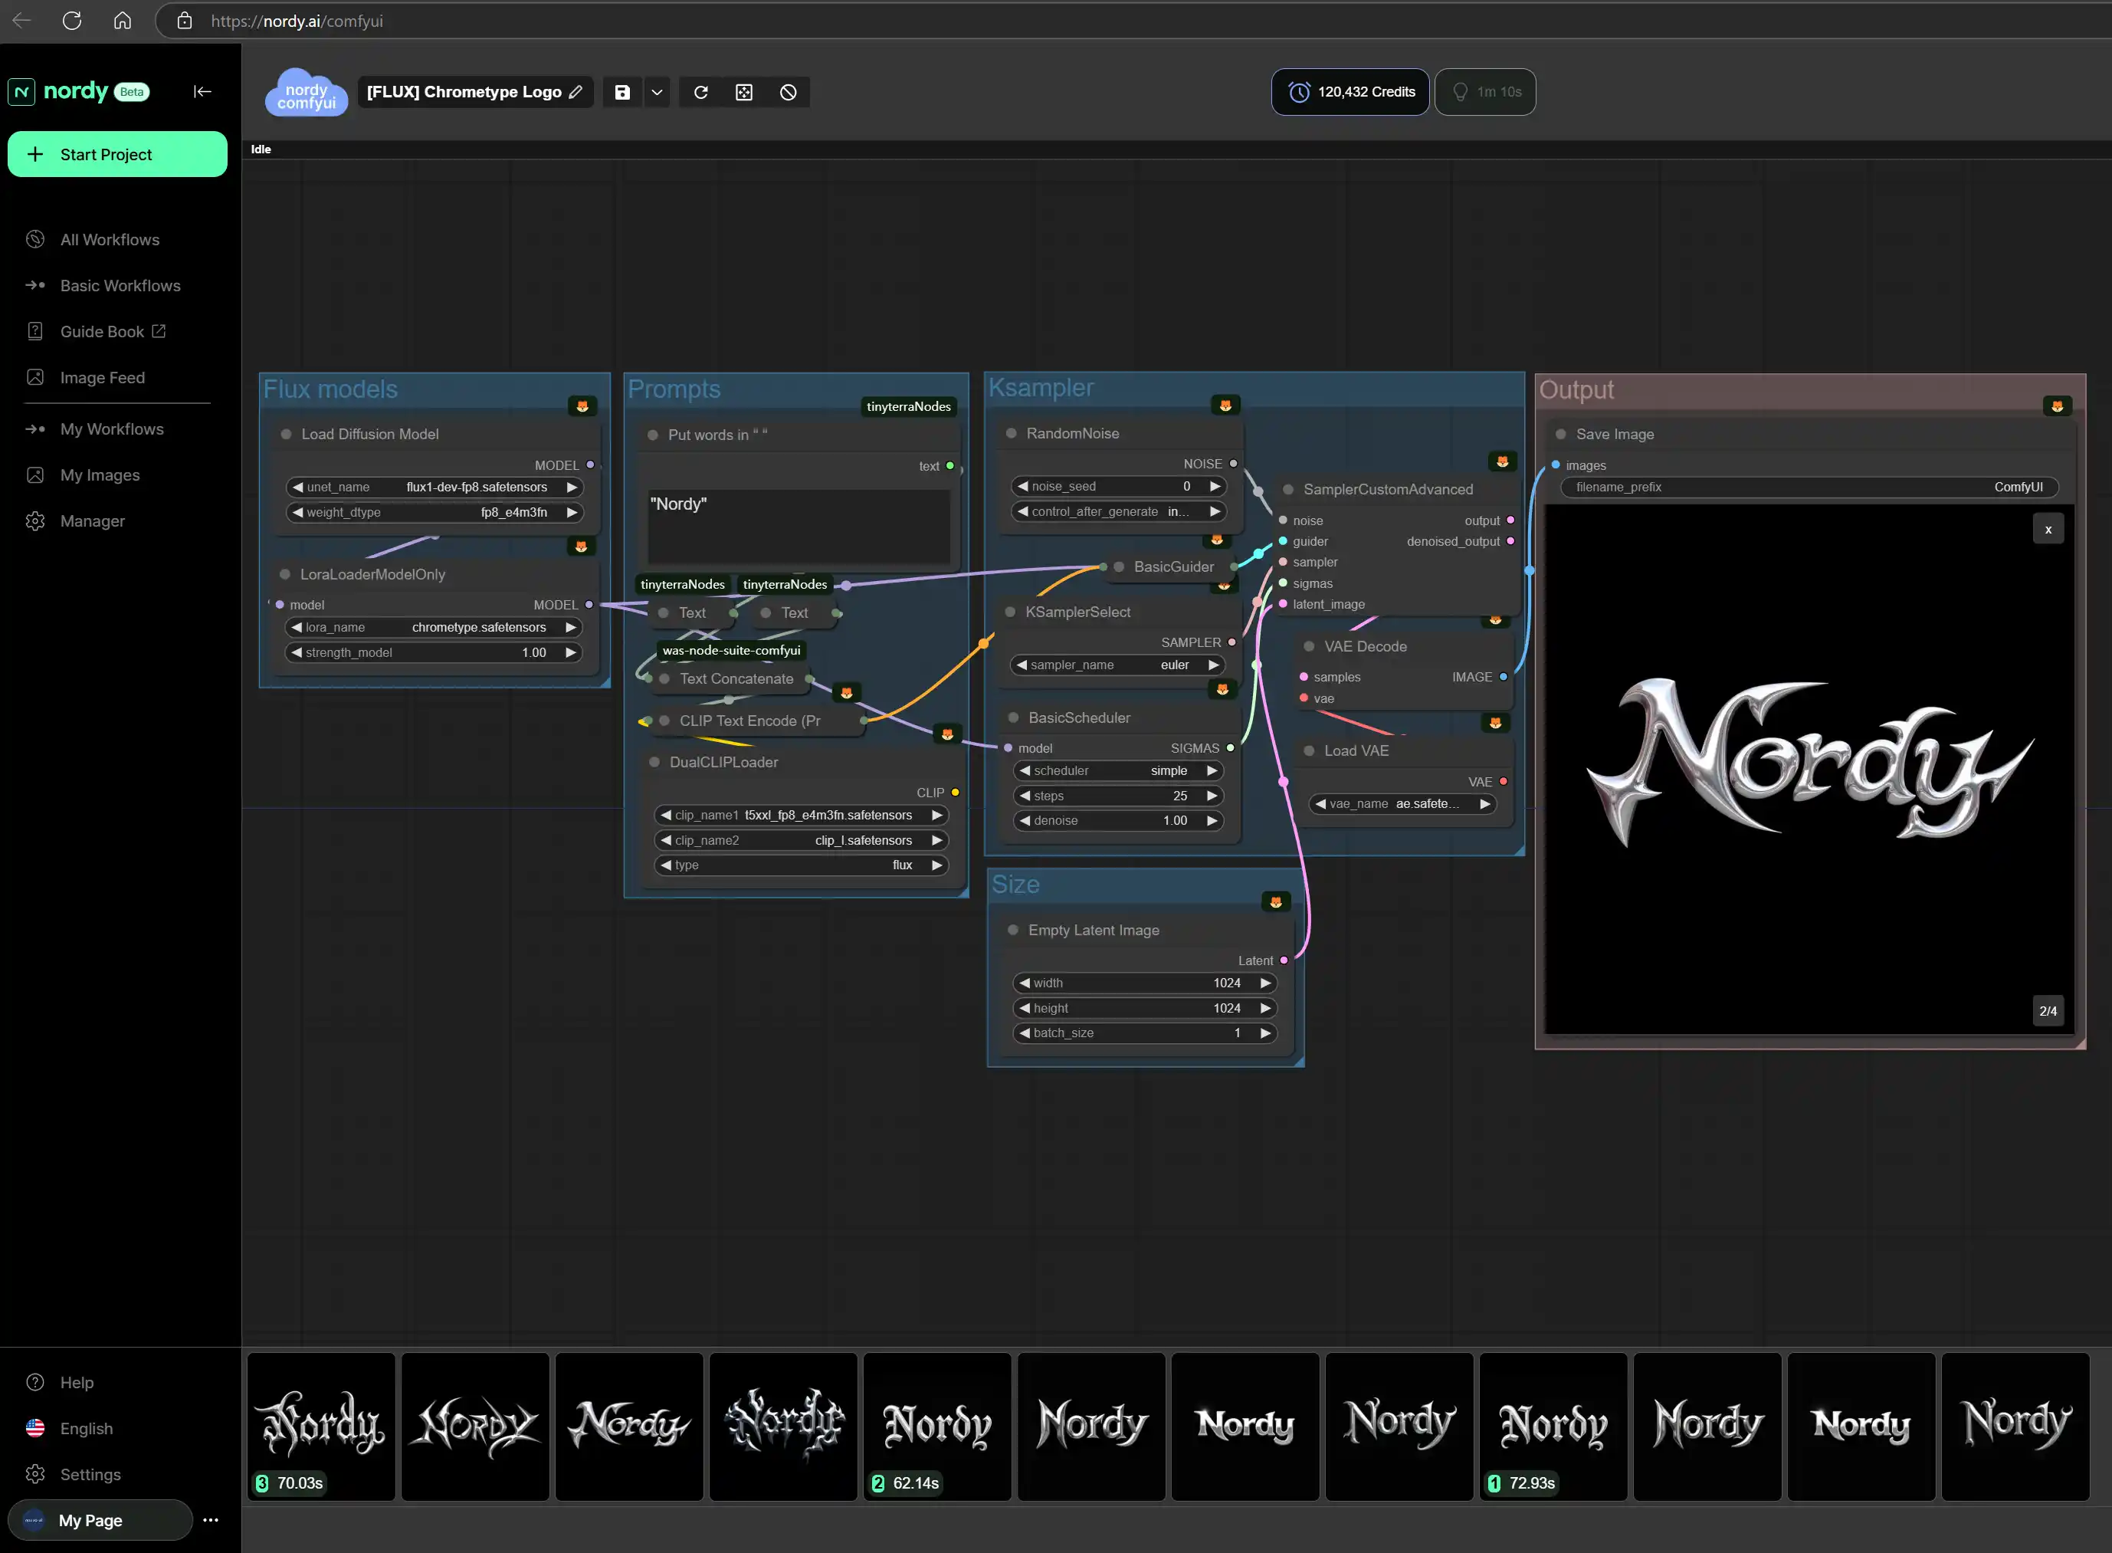Open All Workflows in sidebar

click(x=110, y=239)
